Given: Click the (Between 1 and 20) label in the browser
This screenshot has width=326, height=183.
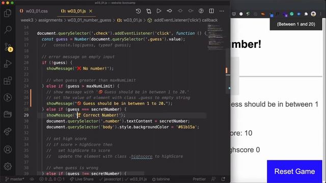Looking at the screenshot, I should click(x=296, y=24).
